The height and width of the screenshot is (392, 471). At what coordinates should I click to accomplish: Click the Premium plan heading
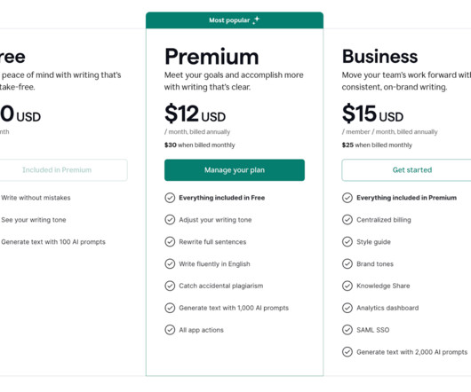(212, 57)
